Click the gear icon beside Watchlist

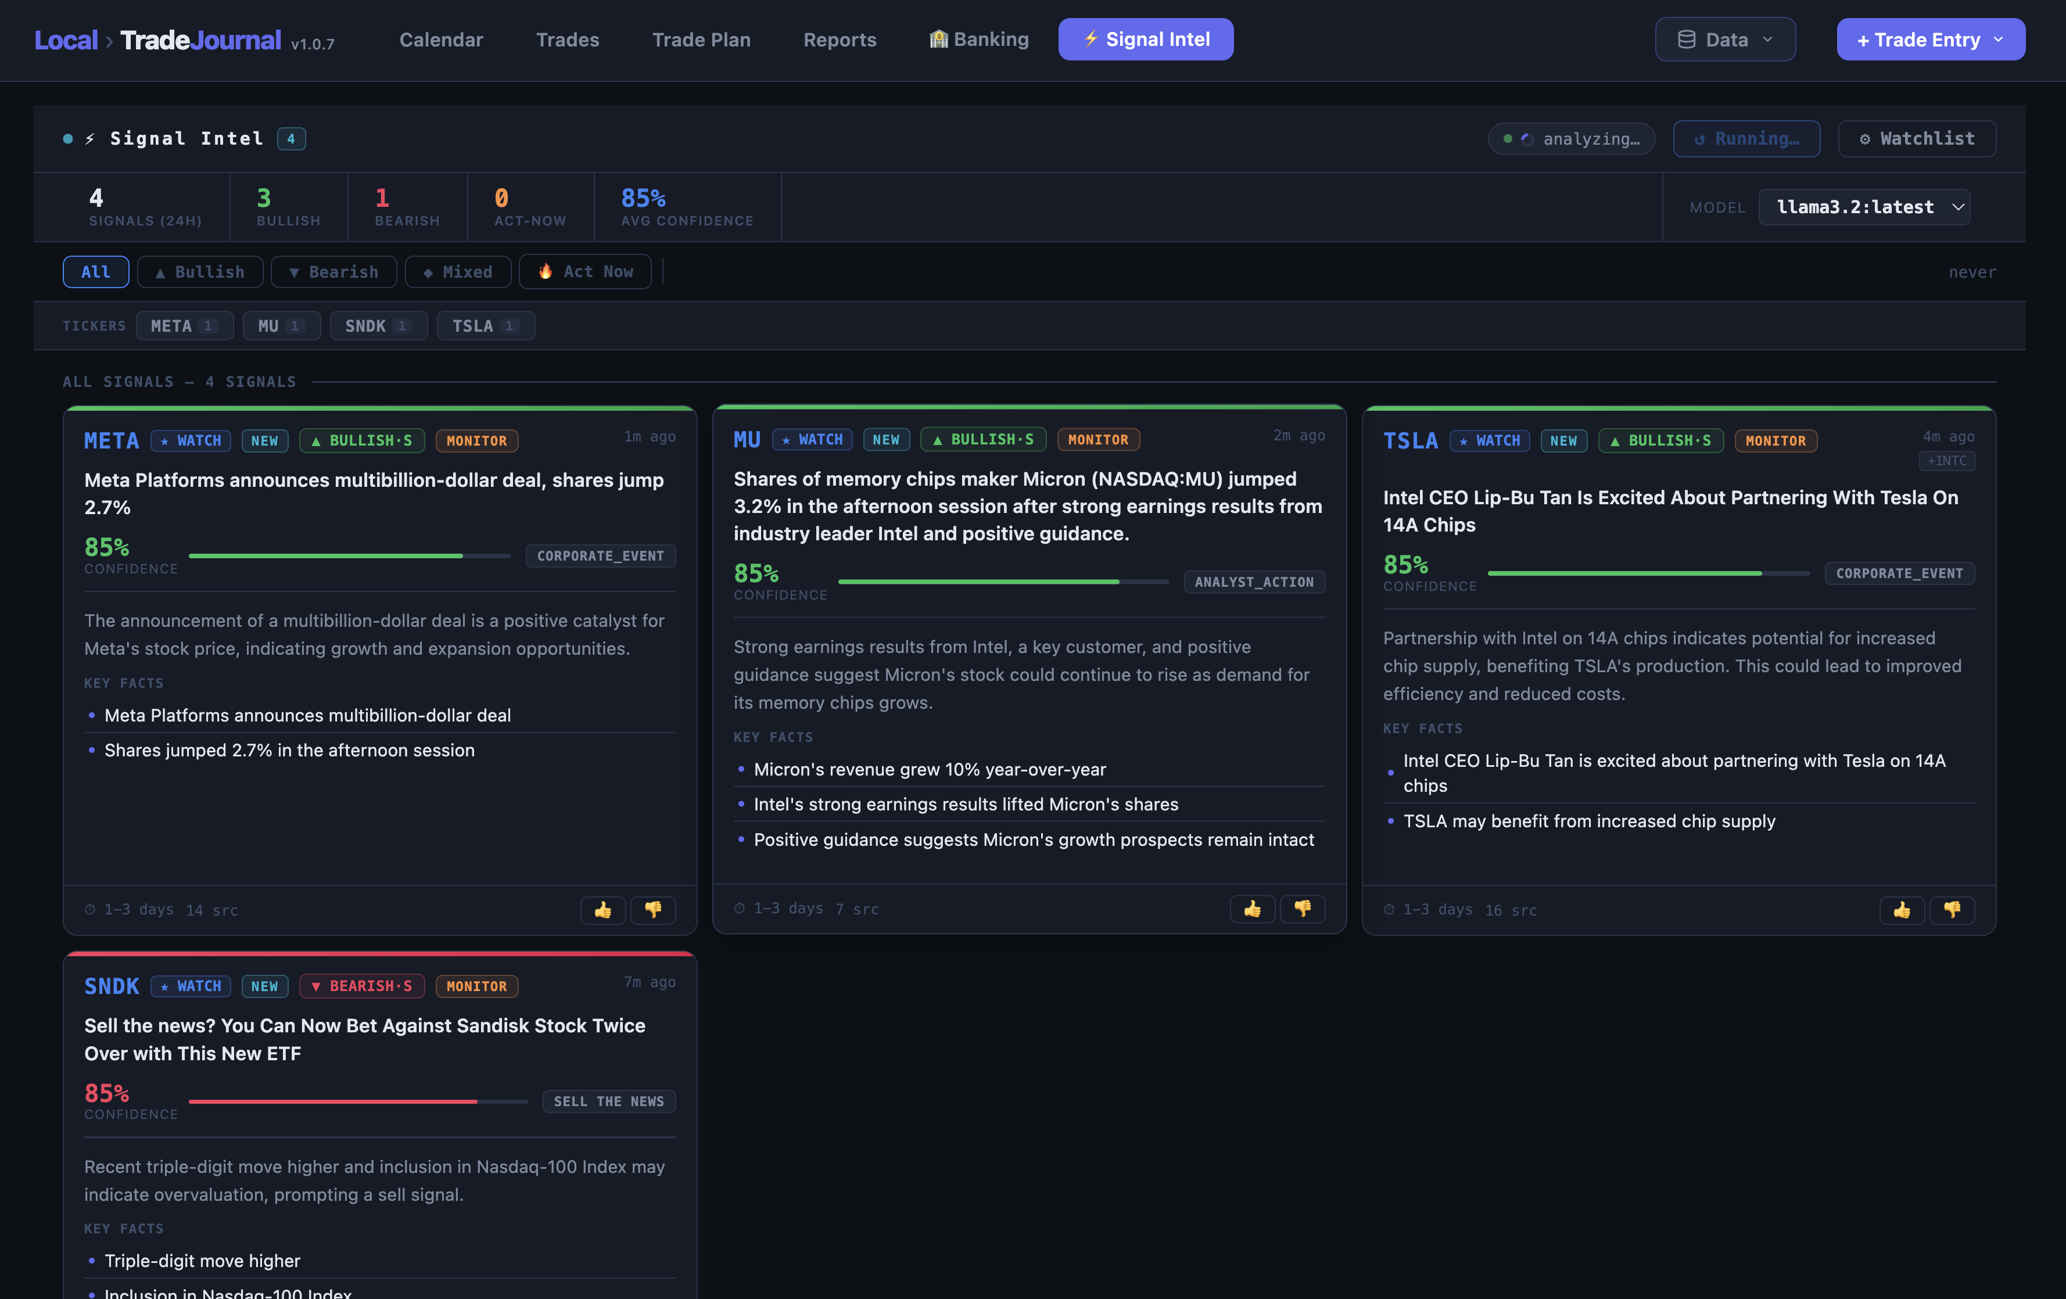(x=1865, y=138)
